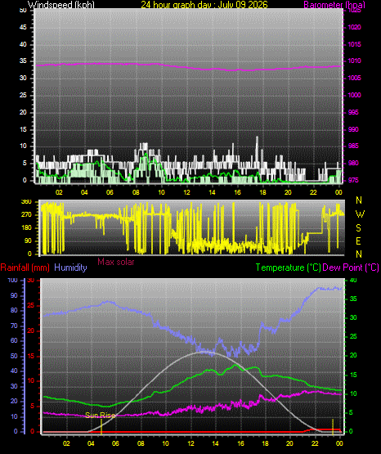
Task: Click the "1000" barometer axis value
Action: click(x=354, y=95)
